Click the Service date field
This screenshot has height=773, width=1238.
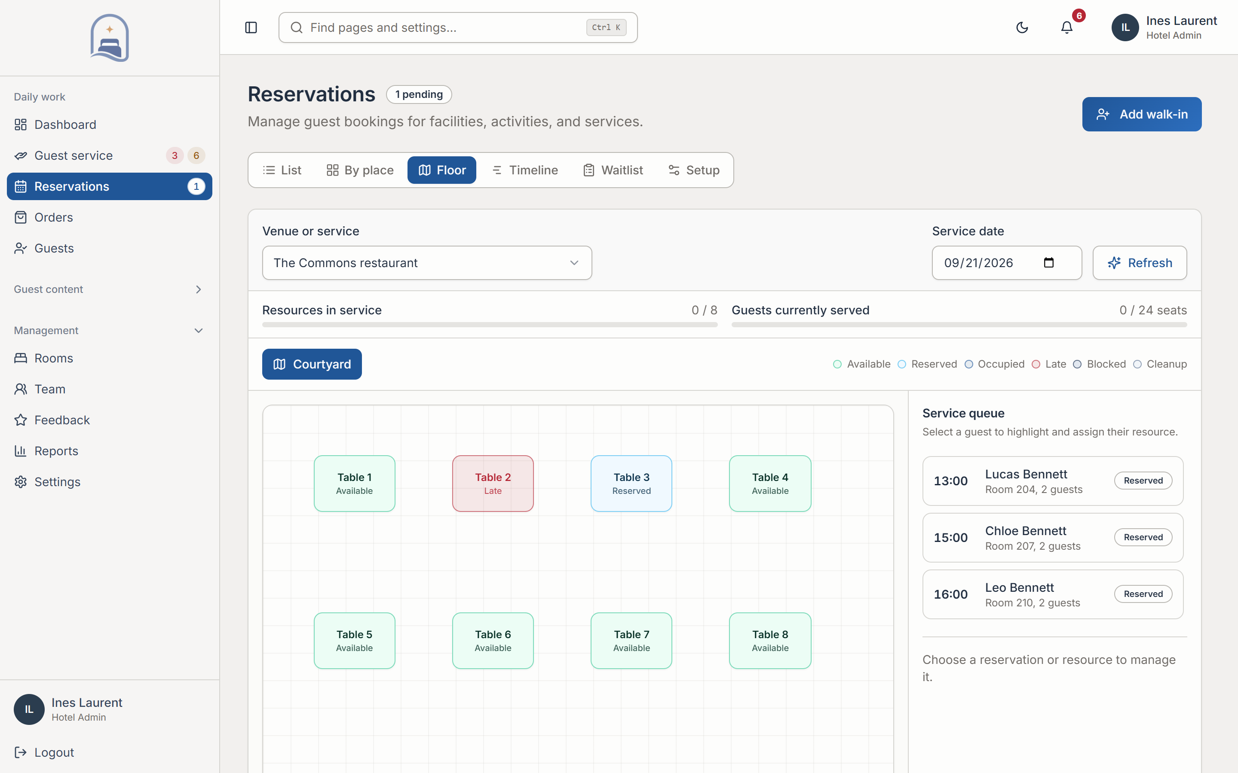(1007, 263)
